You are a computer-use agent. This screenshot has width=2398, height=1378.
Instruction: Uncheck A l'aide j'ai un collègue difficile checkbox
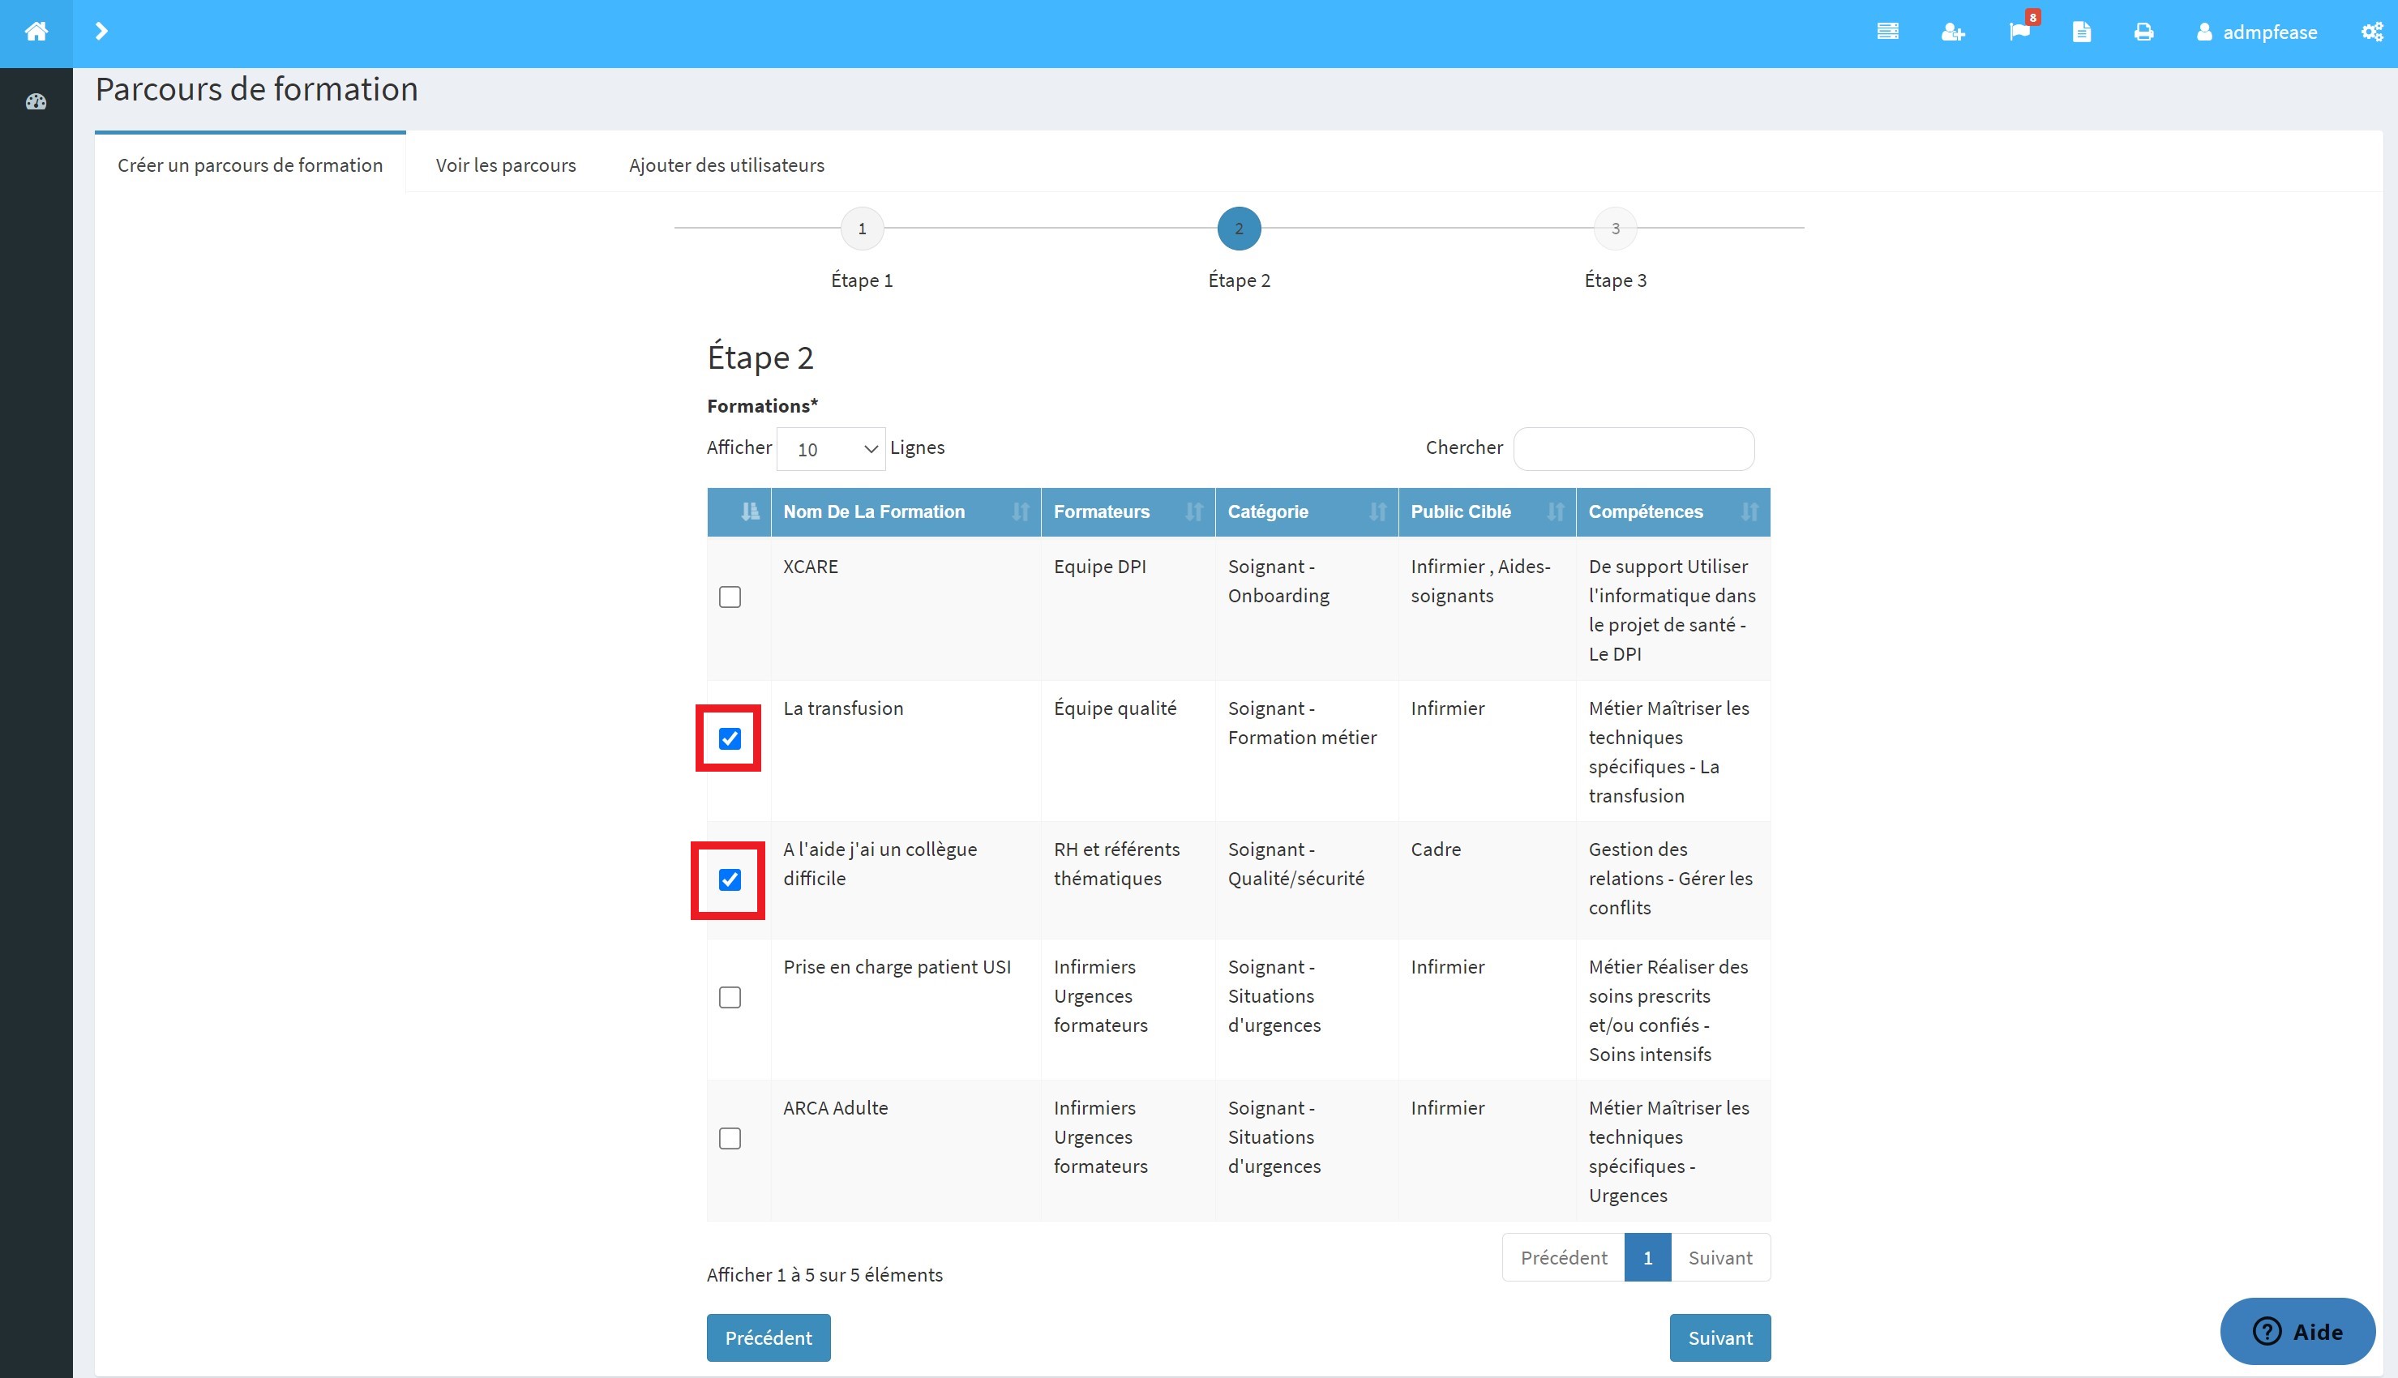point(730,880)
